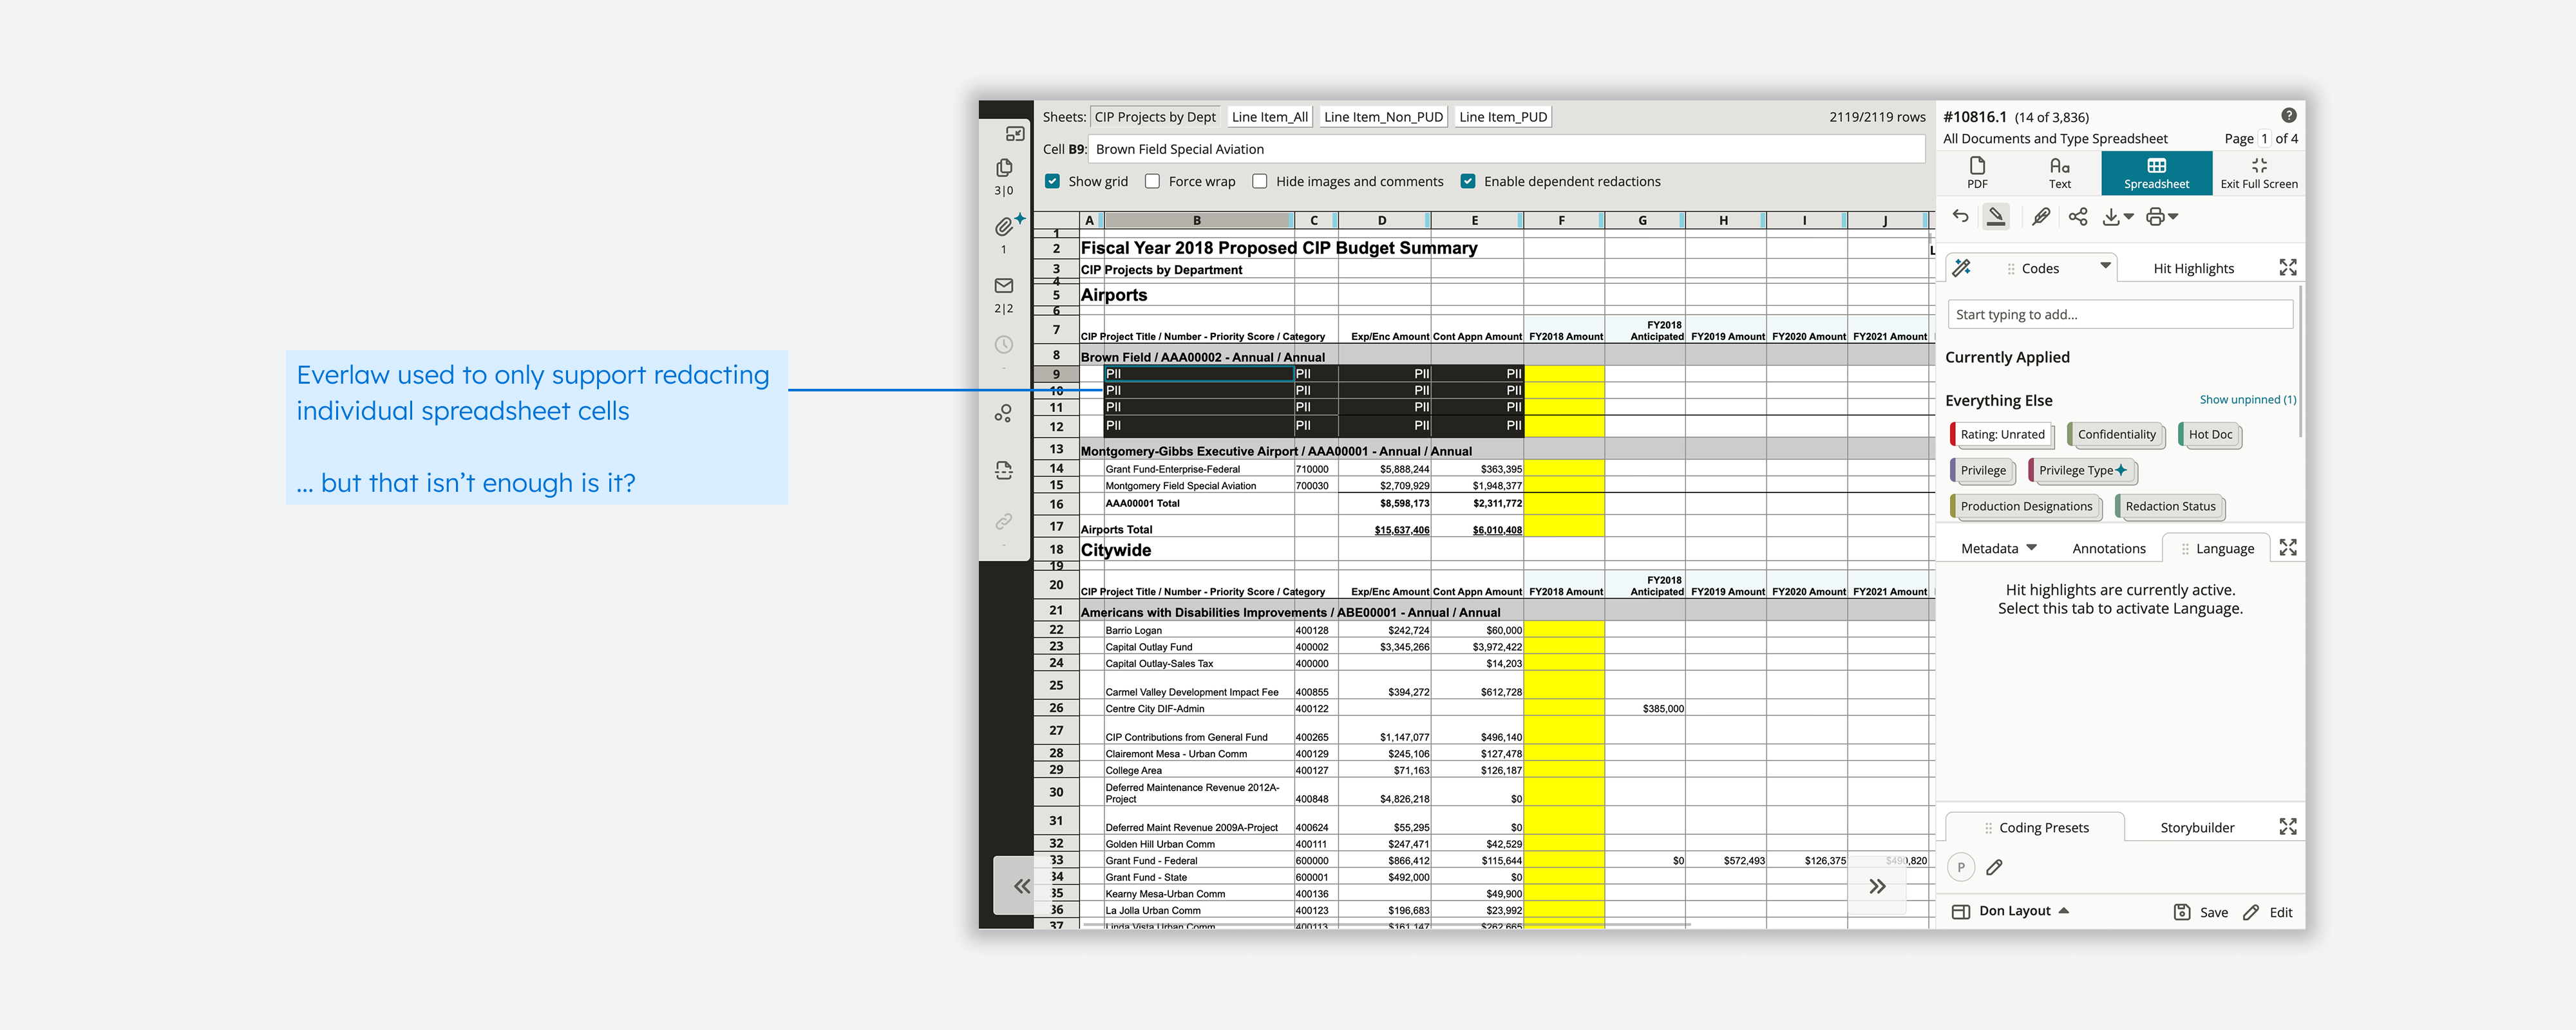The image size is (2576, 1030).
Task: Open the attachments paperclip icon in sidebar
Action: point(1004,227)
